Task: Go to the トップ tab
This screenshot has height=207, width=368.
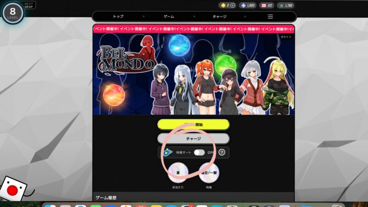Action: [118, 17]
